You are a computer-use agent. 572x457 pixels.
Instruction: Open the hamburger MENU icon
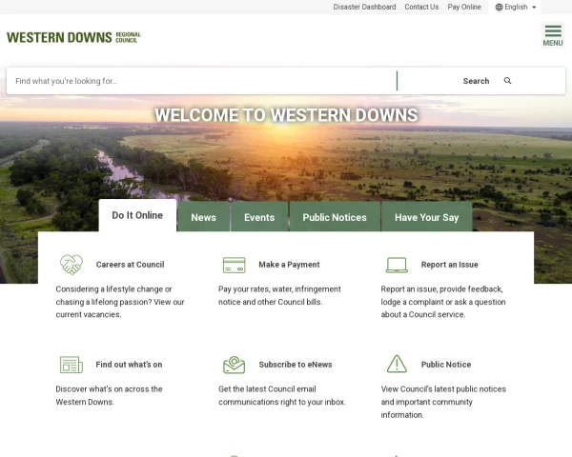pyautogui.click(x=553, y=35)
